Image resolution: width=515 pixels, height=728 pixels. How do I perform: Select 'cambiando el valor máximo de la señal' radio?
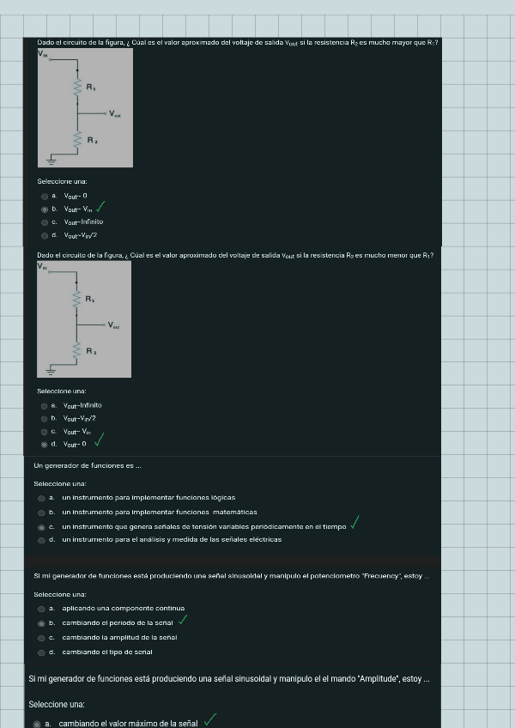coord(36,724)
